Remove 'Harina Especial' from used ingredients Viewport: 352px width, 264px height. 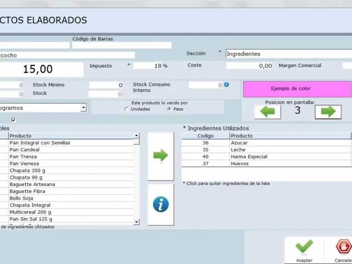tap(266, 157)
